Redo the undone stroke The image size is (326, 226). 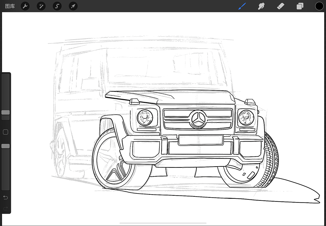coord(5,209)
